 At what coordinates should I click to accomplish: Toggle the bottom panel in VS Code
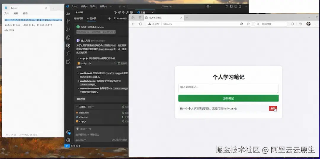[236, 6]
